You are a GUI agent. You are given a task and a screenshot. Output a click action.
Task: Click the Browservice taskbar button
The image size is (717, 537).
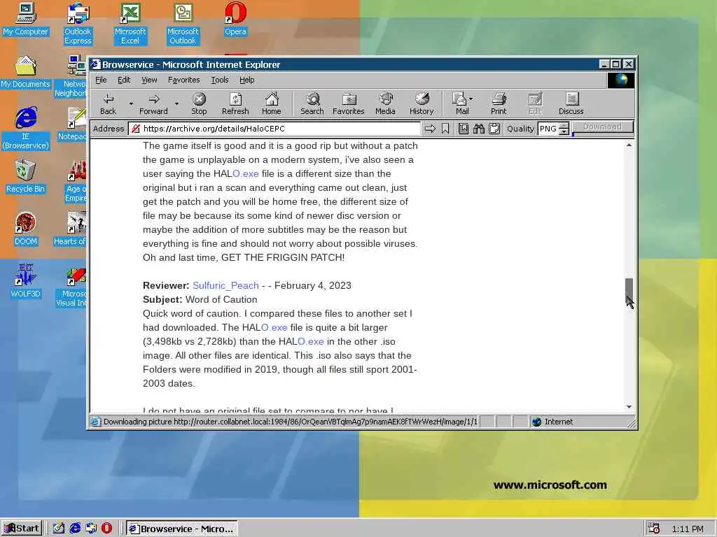point(181,529)
